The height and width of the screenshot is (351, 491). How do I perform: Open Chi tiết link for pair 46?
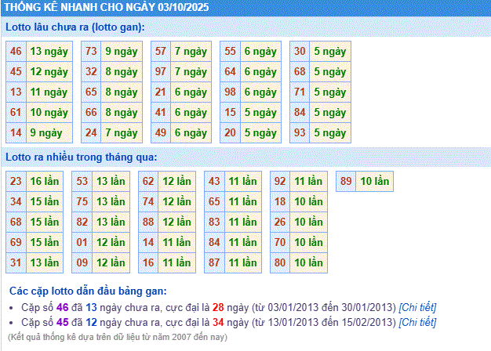(x=417, y=306)
